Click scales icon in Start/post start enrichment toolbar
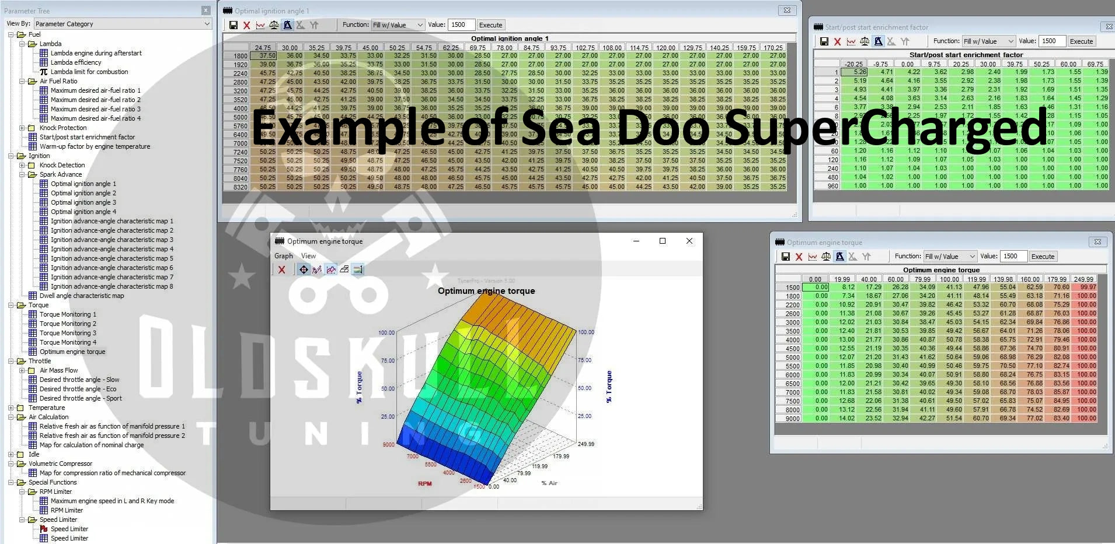1115x544 pixels. [865, 41]
